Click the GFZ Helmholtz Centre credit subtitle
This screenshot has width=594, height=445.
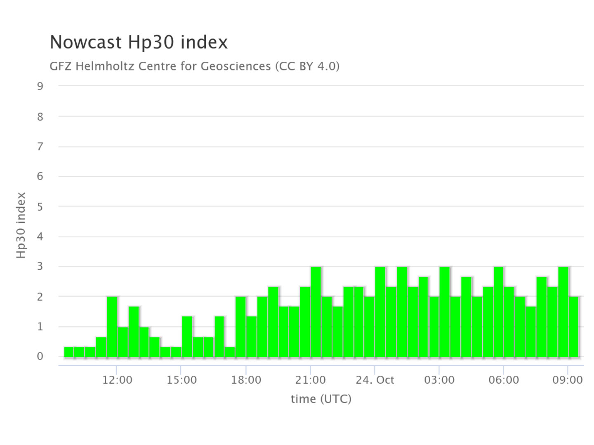click(194, 66)
